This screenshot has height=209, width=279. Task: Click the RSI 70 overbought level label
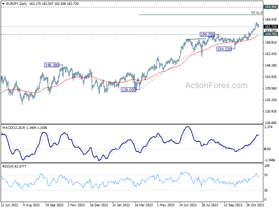[x=266, y=175]
